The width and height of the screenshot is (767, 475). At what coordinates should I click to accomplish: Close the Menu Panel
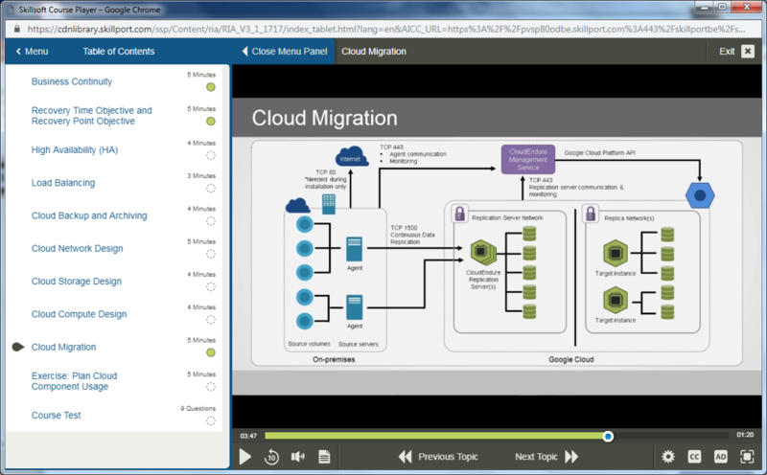285,52
